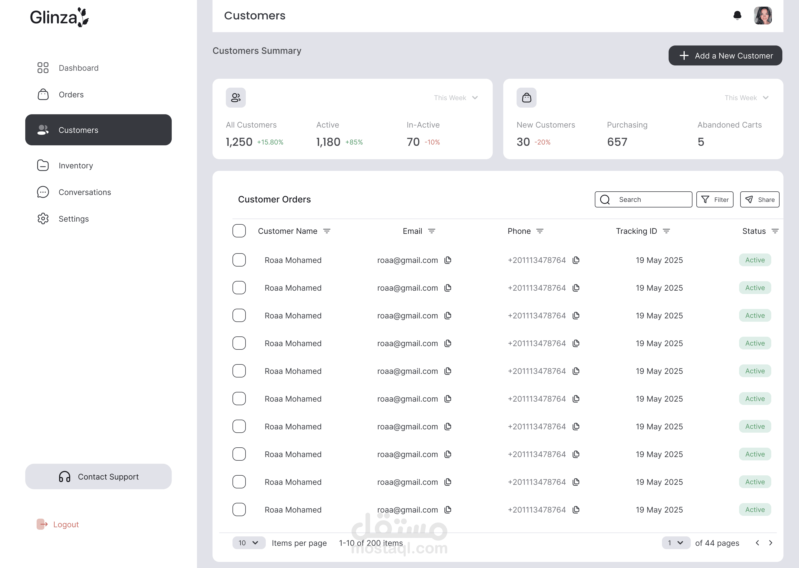Screen dimensions: 799x568
Task: Click the Abandoned Carts value 5
Action: [x=701, y=142]
